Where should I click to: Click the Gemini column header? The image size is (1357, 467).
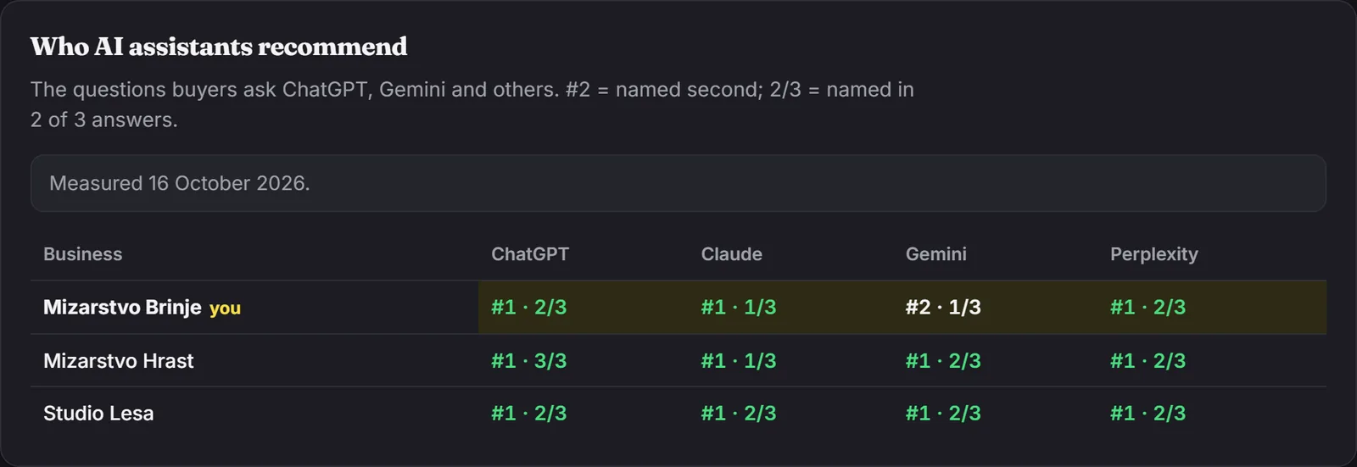click(x=936, y=254)
